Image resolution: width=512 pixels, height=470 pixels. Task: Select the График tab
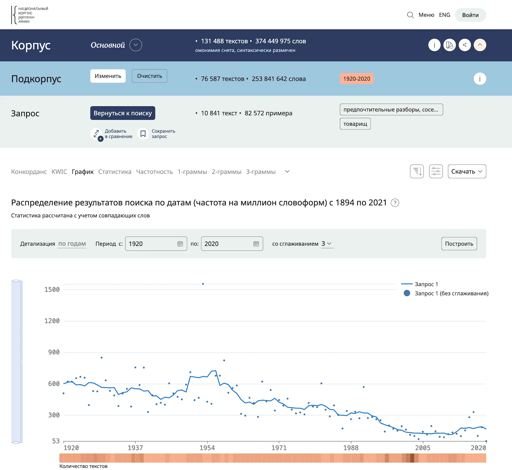tap(82, 172)
